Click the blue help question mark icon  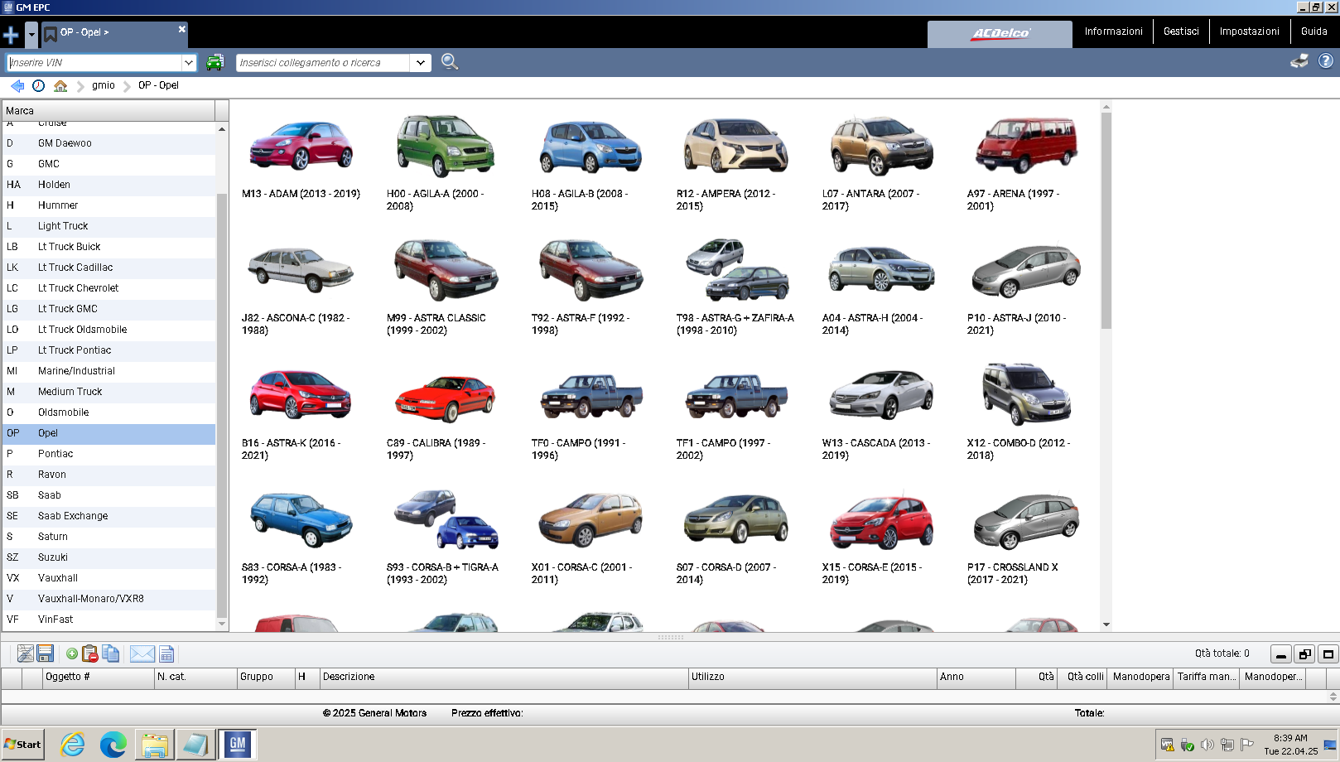1326,61
